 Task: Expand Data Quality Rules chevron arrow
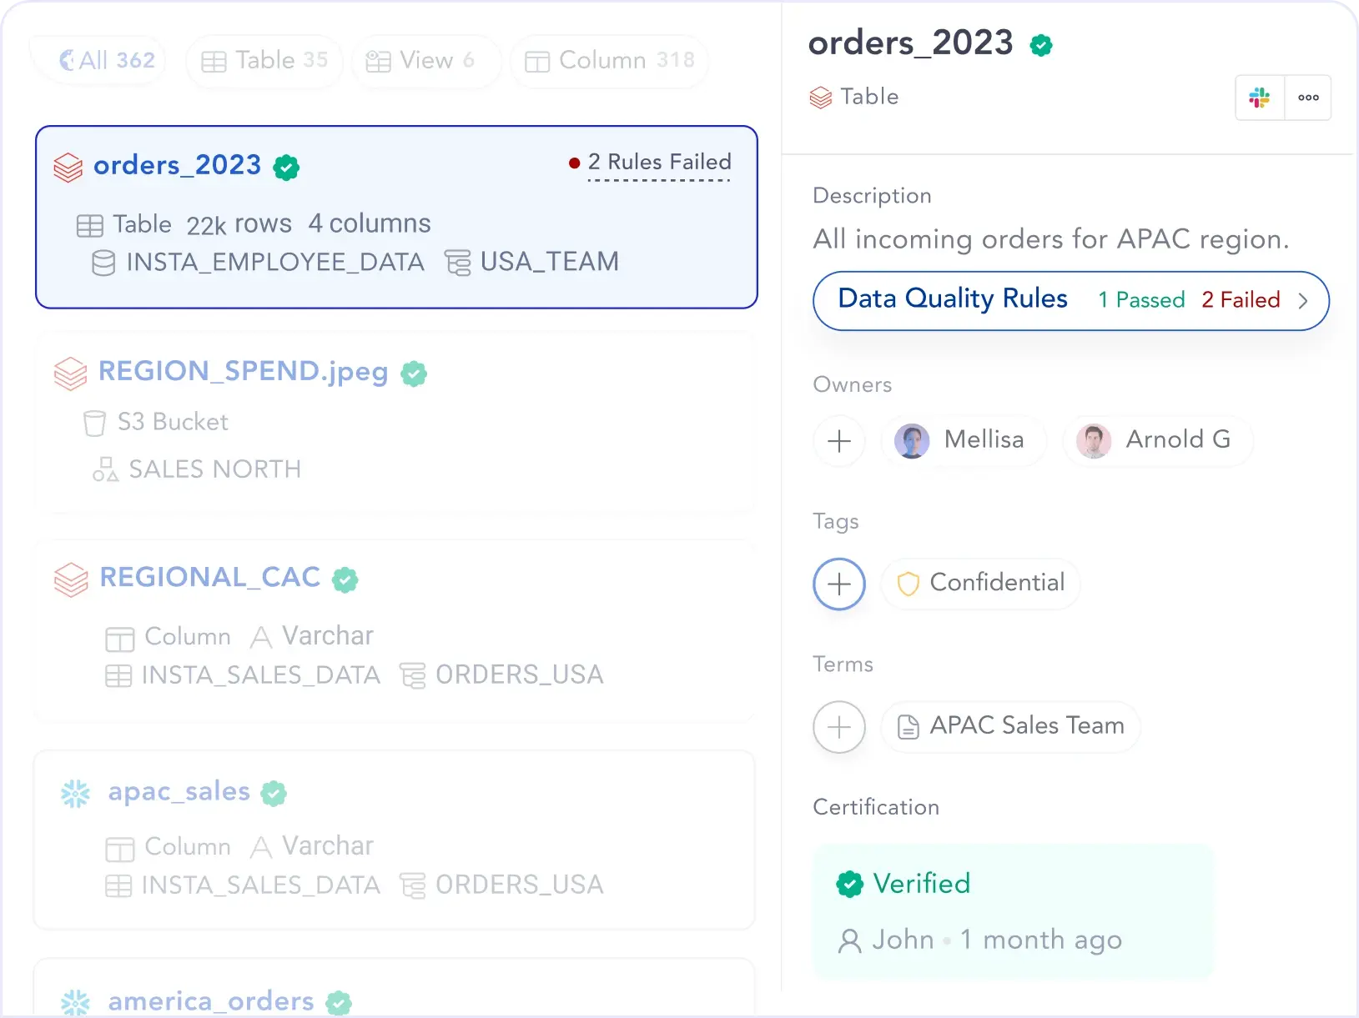1303,301
